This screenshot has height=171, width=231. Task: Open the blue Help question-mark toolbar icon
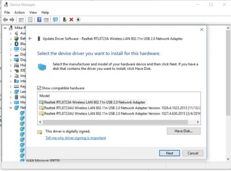pyautogui.click(x=39, y=19)
